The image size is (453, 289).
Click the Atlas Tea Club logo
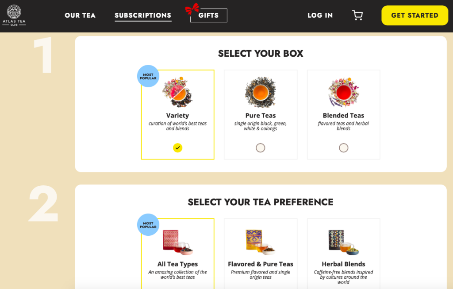click(15, 16)
